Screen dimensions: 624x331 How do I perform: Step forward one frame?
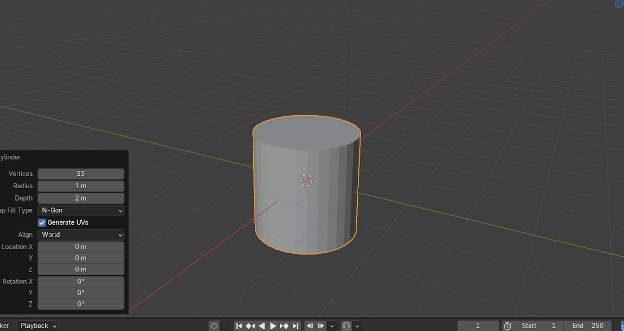[x=321, y=326]
